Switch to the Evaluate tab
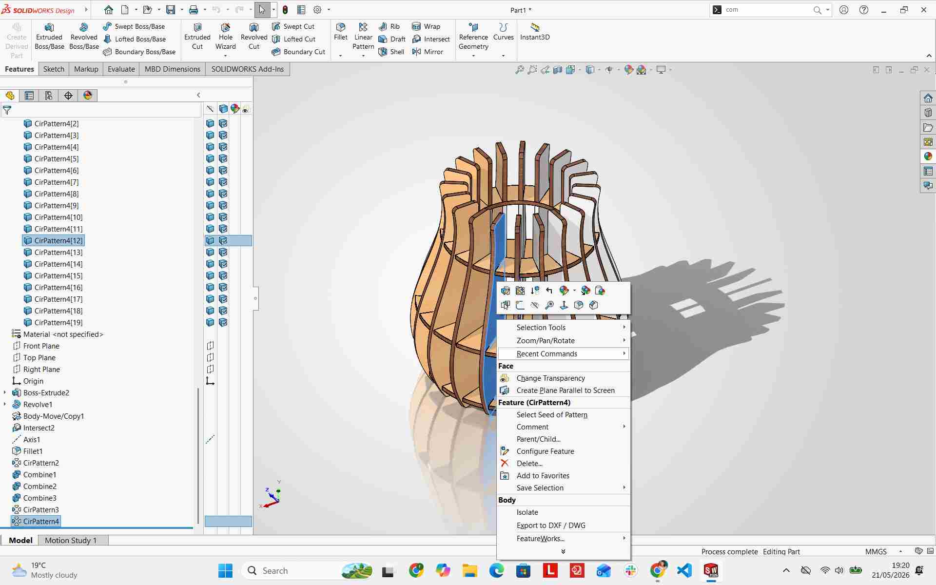 pos(121,69)
